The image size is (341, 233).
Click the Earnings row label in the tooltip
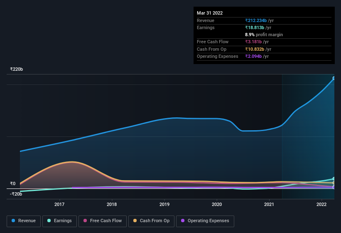coord(206,27)
